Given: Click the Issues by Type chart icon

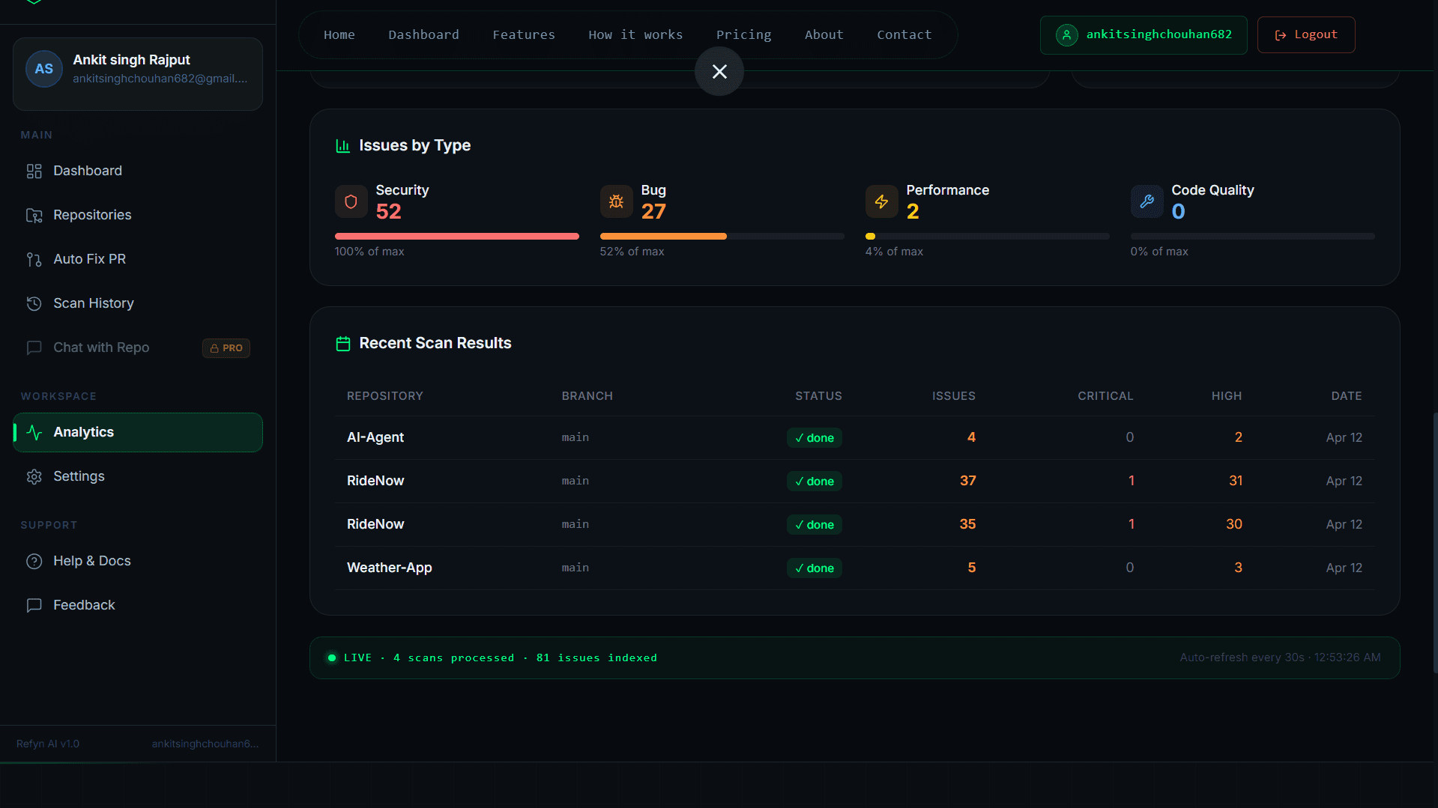Looking at the screenshot, I should point(343,146).
